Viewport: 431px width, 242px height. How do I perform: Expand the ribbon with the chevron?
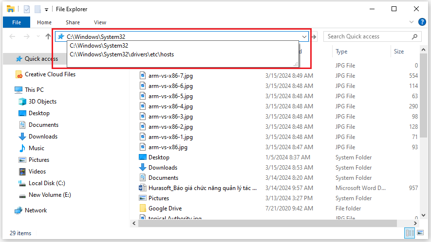click(x=412, y=22)
